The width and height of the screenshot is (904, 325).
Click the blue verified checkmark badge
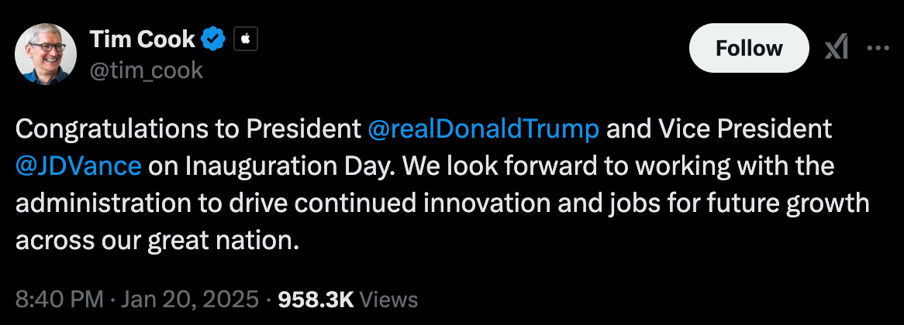point(213,38)
